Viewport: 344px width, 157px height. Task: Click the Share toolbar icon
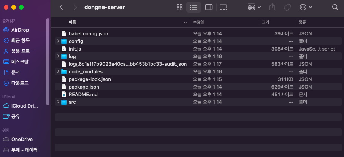272,7
